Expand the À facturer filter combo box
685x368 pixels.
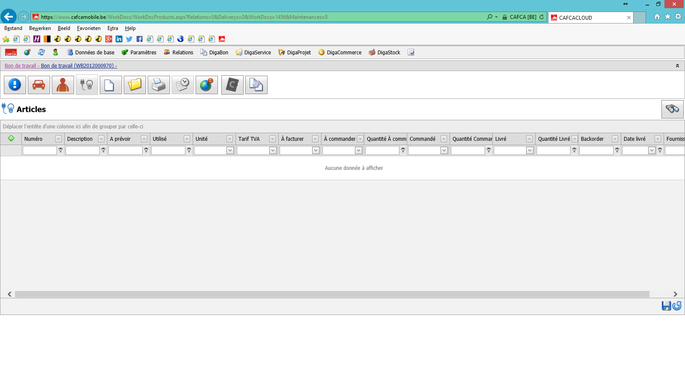(316, 150)
